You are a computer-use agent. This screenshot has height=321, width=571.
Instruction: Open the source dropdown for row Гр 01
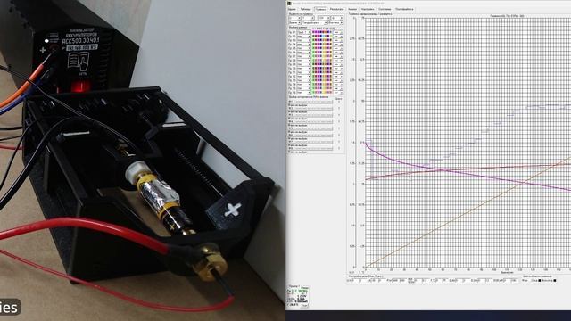click(303, 32)
